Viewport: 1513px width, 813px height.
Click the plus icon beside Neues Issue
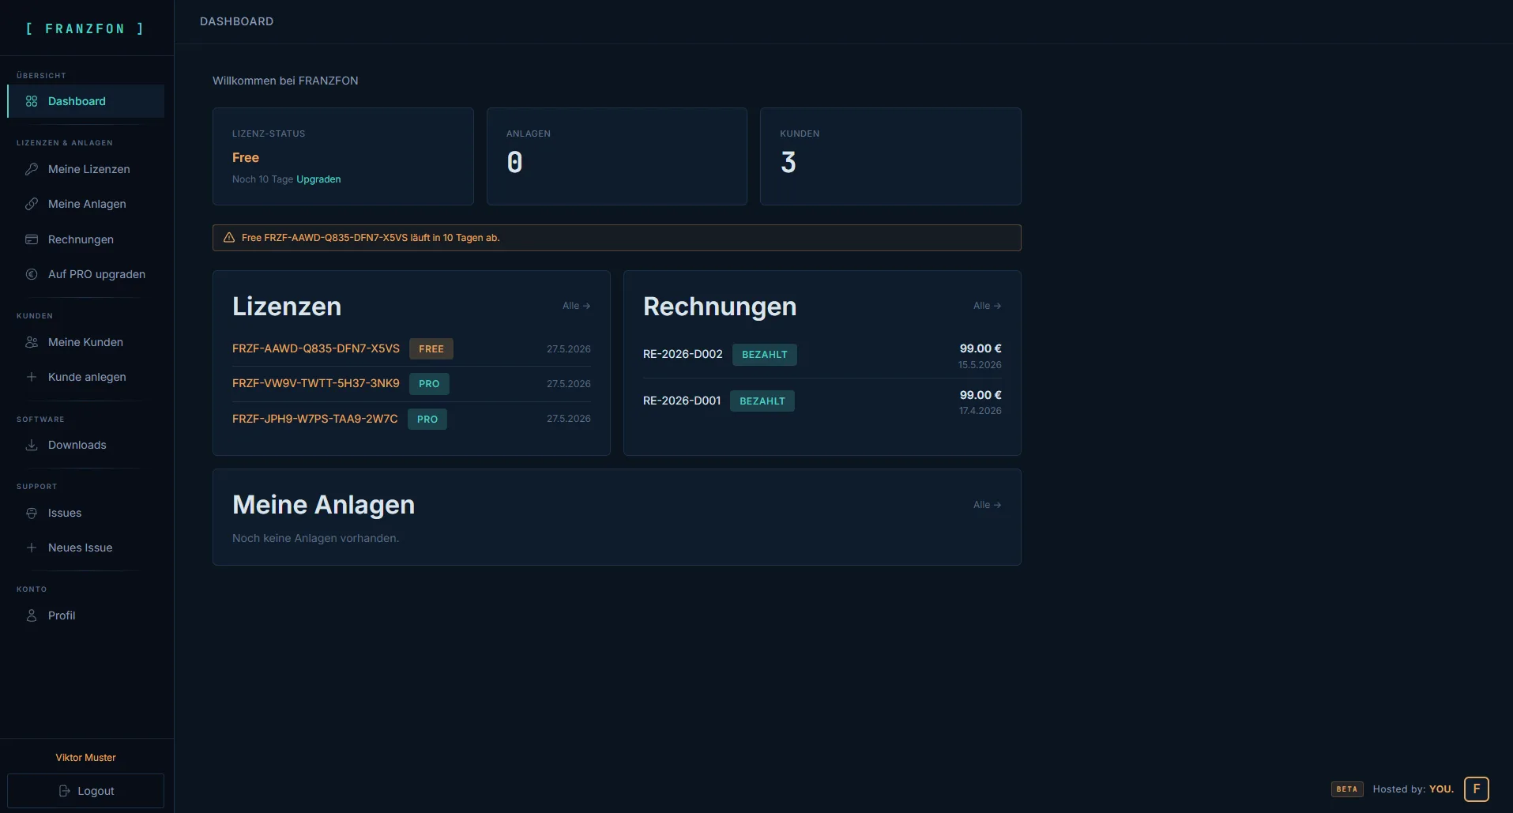tap(32, 548)
